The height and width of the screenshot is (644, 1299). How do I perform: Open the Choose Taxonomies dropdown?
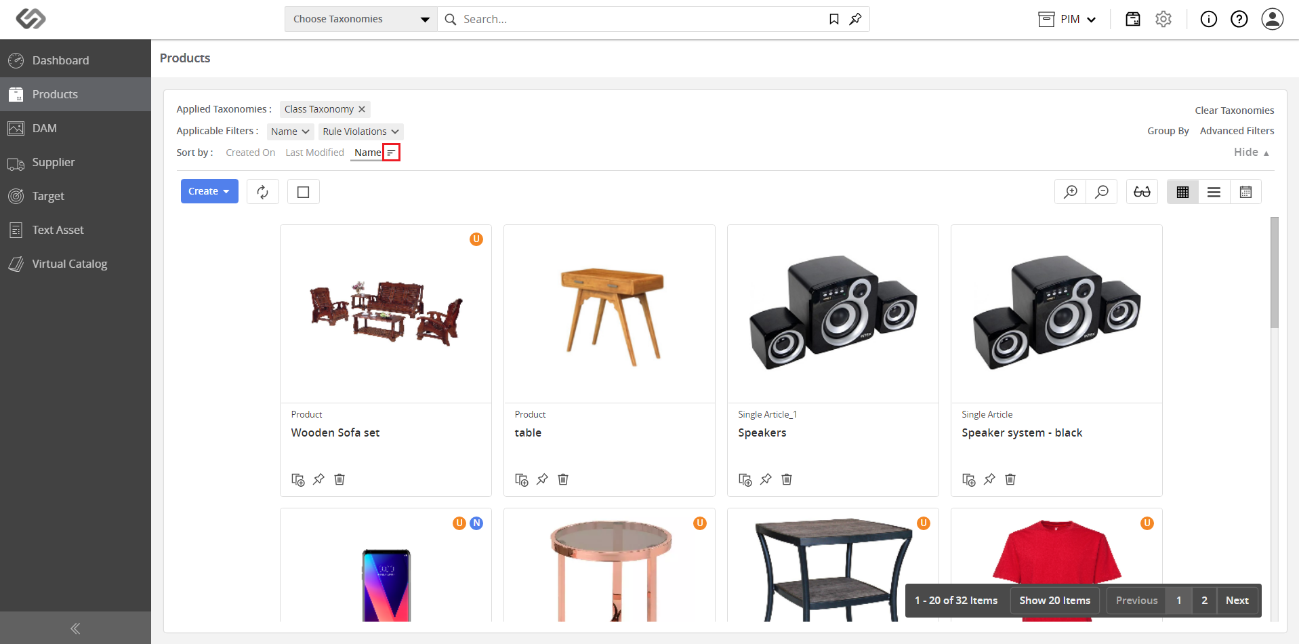click(361, 19)
